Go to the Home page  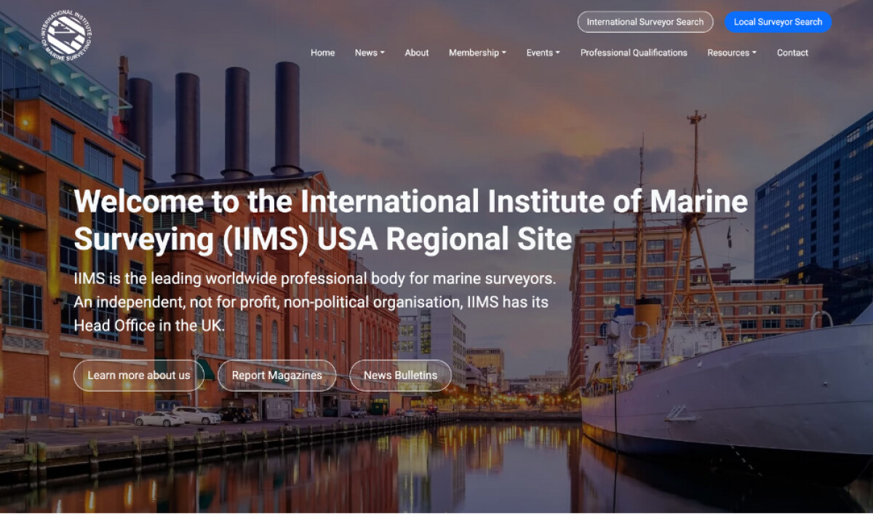322,52
